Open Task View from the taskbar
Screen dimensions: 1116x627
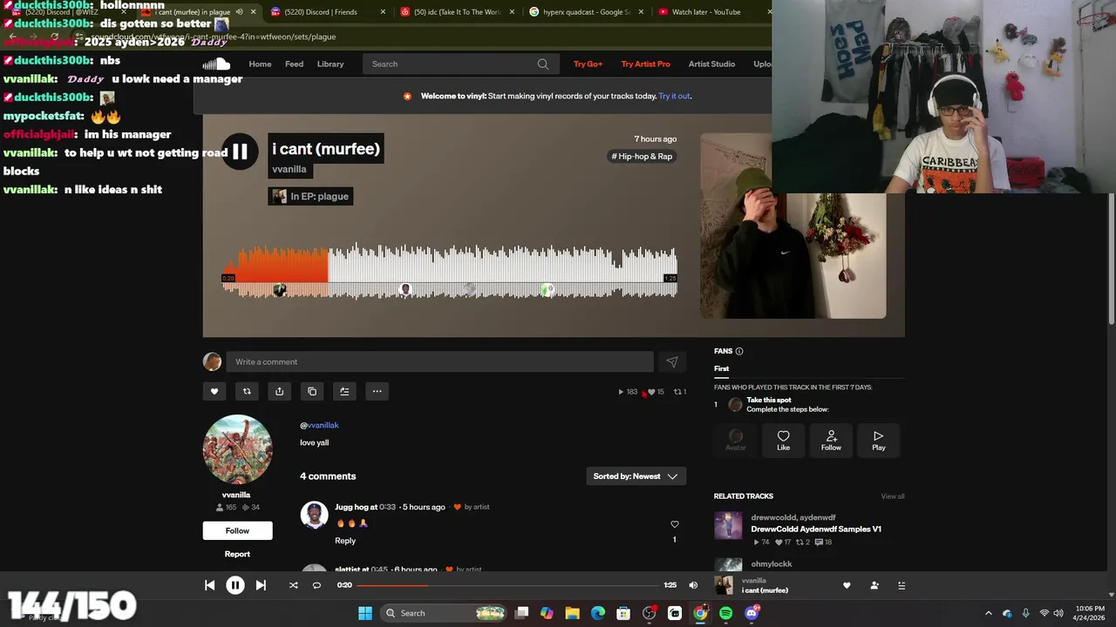pos(521,613)
